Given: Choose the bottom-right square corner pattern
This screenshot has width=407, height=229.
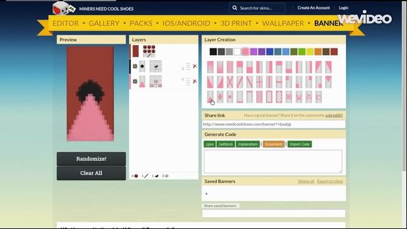Looking at the screenshot, I should [319, 82].
